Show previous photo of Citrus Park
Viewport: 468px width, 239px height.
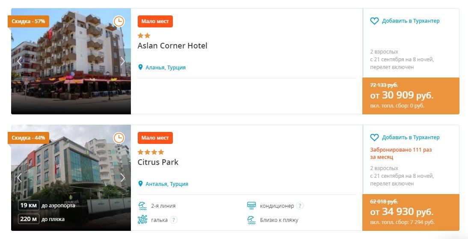(x=19, y=177)
